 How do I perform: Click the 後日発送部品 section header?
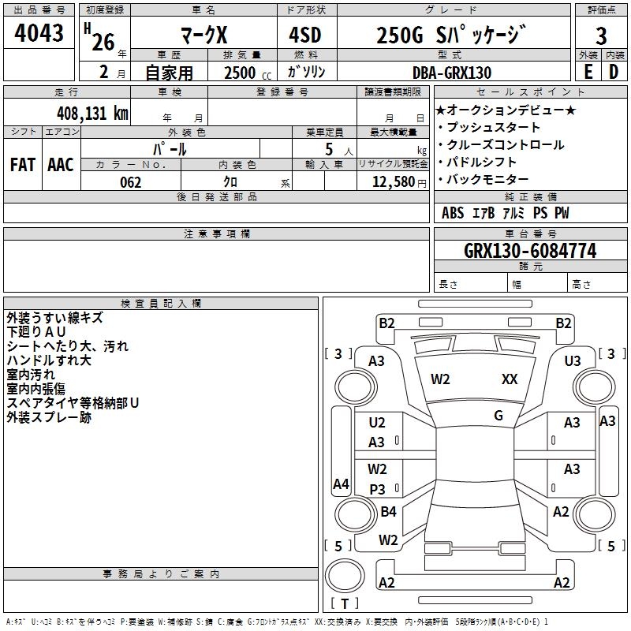click(216, 196)
